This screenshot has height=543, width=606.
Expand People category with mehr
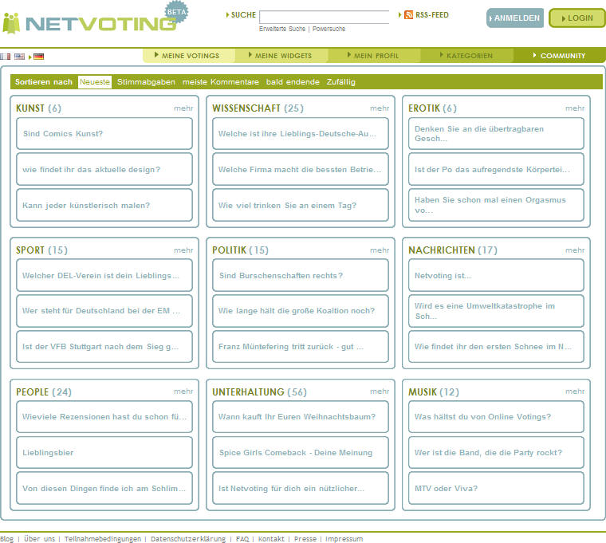tap(183, 392)
